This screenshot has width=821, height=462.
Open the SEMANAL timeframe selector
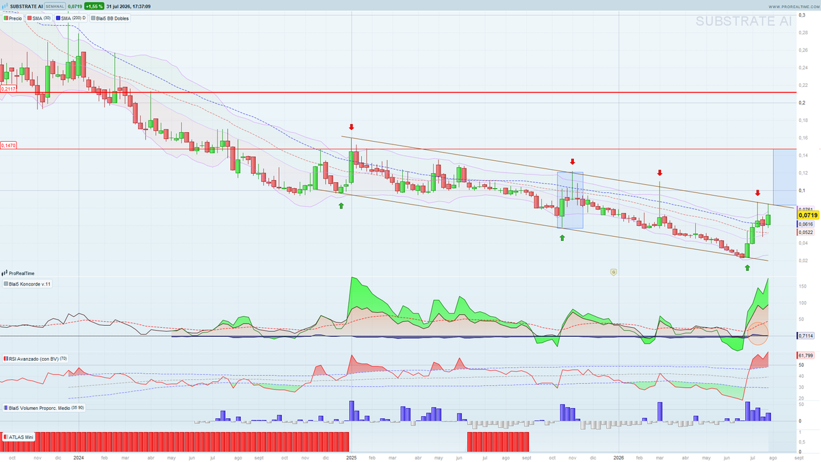point(54,6)
